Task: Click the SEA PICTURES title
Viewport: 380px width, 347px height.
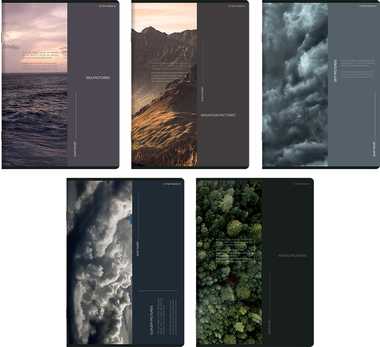Action: point(98,78)
